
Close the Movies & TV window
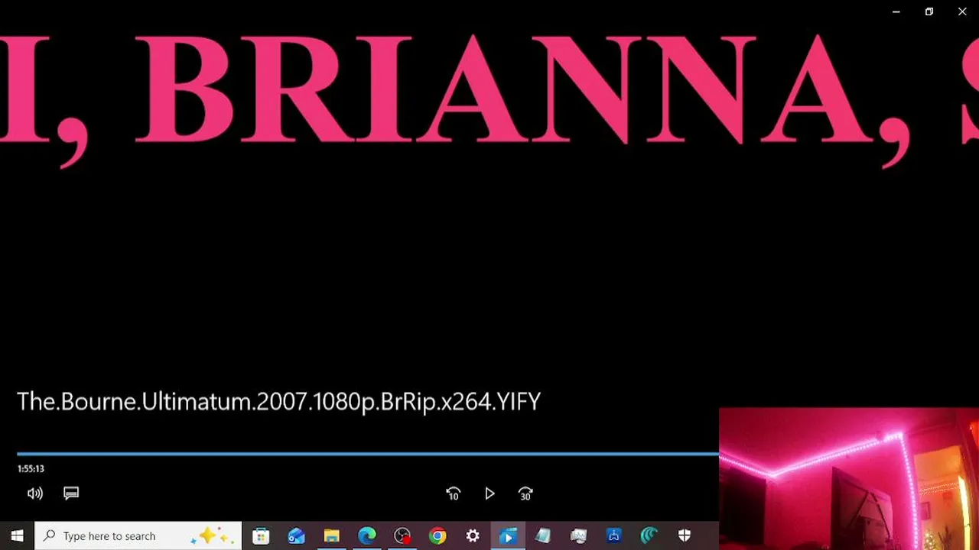962,11
